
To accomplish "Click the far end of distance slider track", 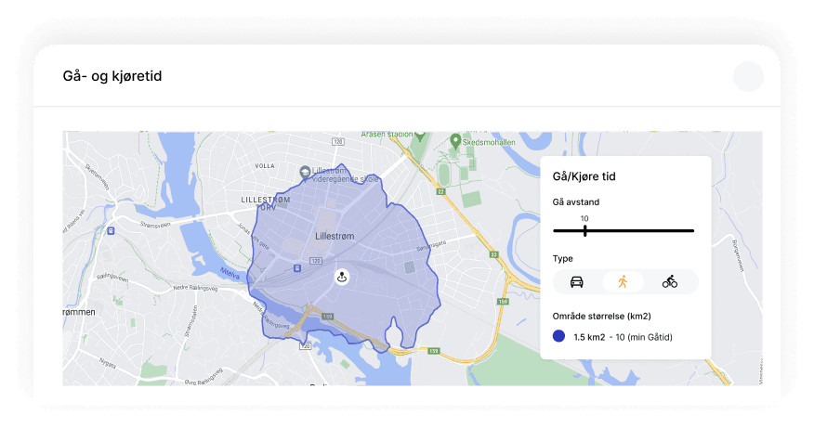I will click(692, 231).
